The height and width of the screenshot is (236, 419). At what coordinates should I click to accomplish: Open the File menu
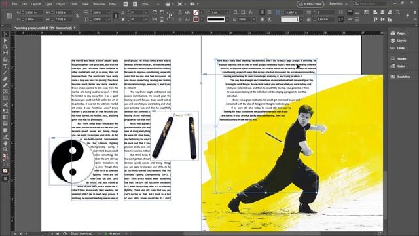[x=14, y=4]
